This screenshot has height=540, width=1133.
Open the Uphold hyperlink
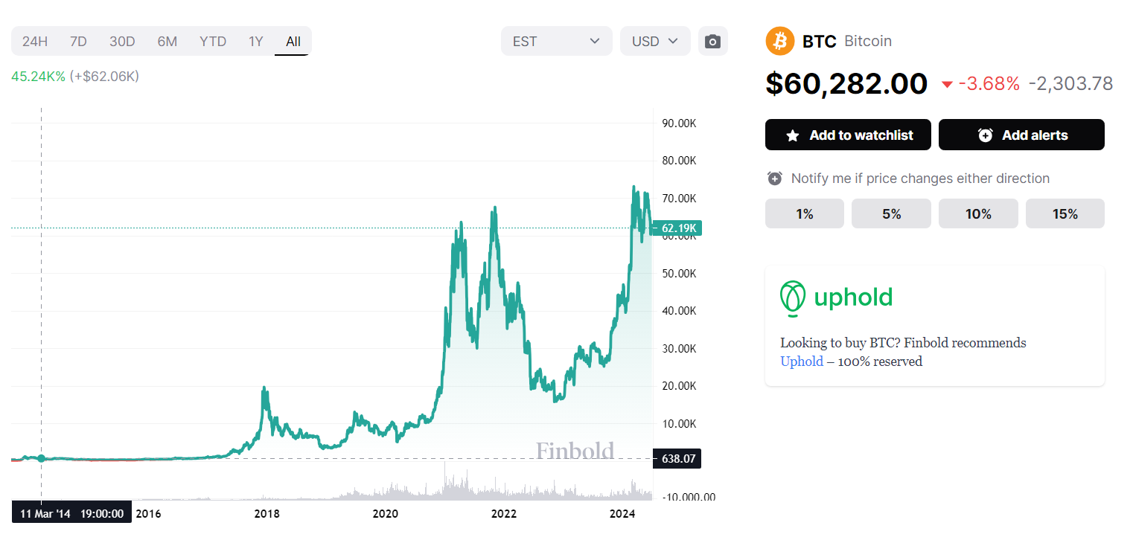[801, 361]
